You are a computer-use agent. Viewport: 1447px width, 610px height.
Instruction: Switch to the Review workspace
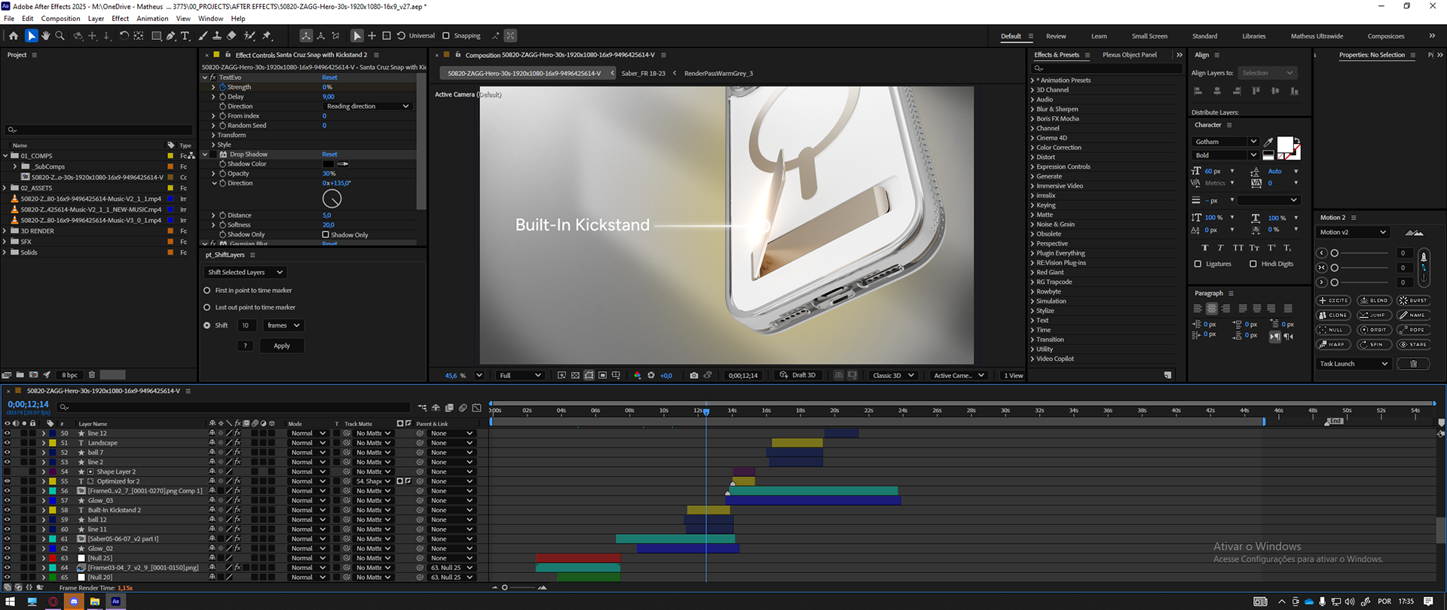pyautogui.click(x=1056, y=36)
